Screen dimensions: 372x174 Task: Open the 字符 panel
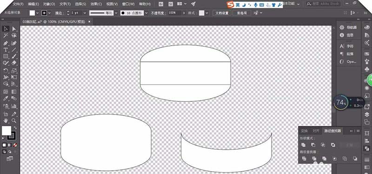coord(347,46)
